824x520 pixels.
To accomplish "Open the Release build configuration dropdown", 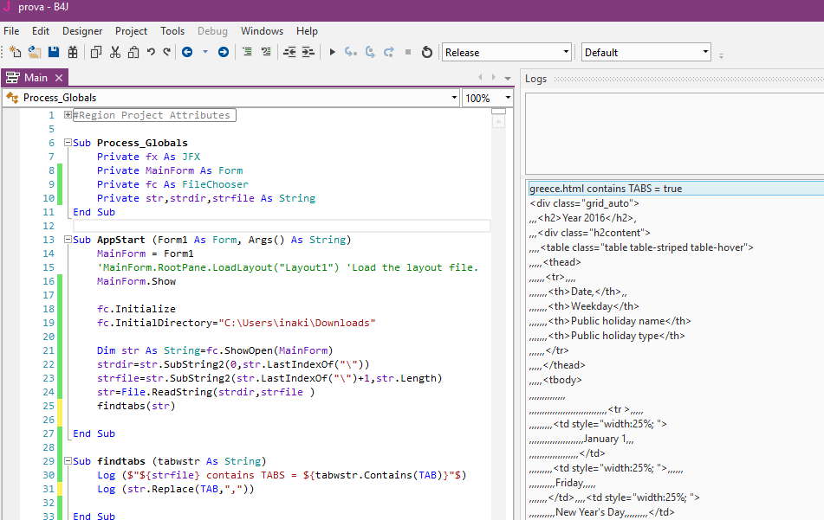I will tap(566, 52).
